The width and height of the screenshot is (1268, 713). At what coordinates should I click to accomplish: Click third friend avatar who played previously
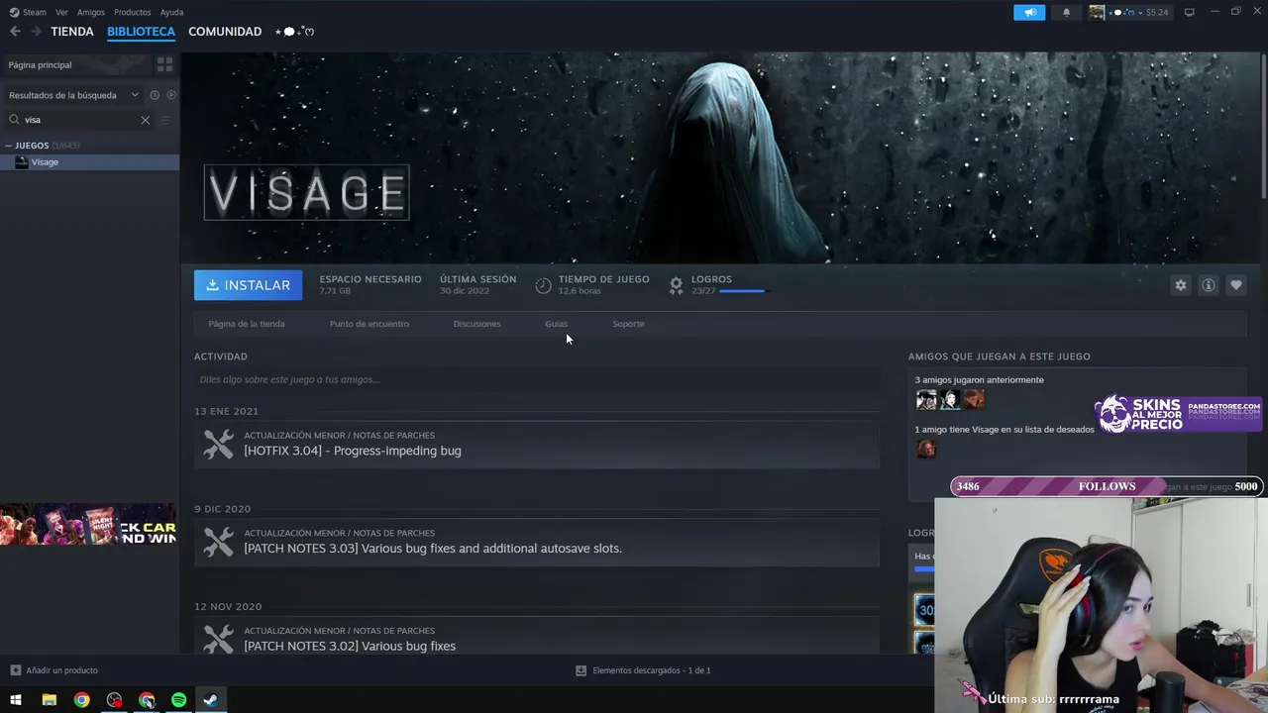(x=975, y=399)
